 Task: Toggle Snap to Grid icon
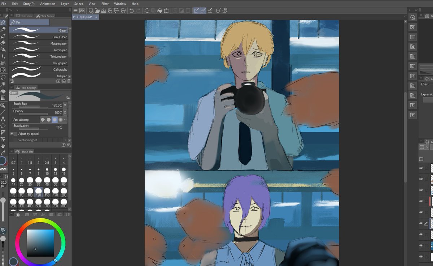[210, 10]
